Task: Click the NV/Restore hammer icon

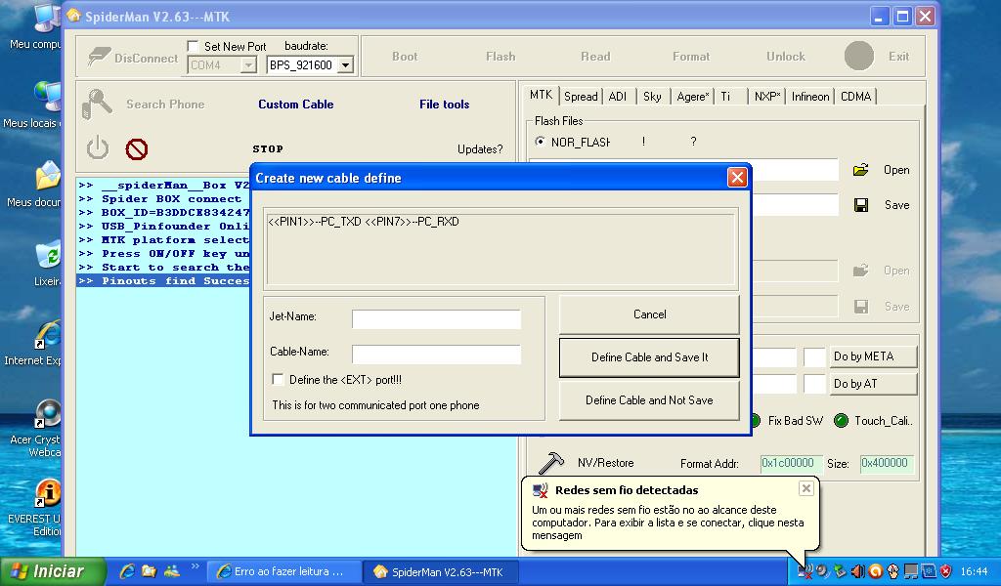Action: click(551, 463)
